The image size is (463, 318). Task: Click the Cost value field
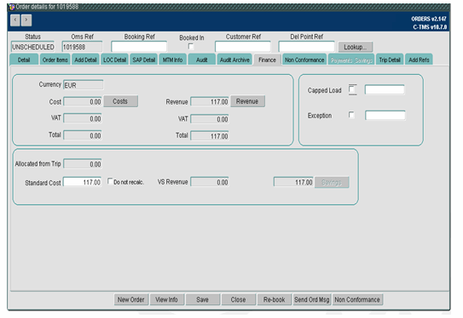83,101
